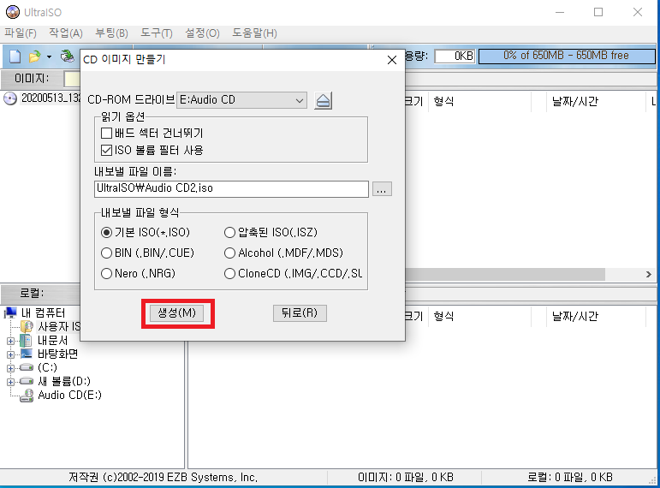Click the '로컬: 0 파일, 0 KB' status text
Viewport: 660px width, 488px height.
click(570, 477)
